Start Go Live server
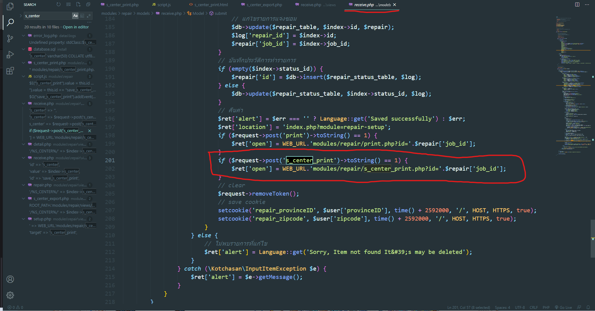Image resolution: width=595 pixels, height=311 pixels. click(x=563, y=307)
